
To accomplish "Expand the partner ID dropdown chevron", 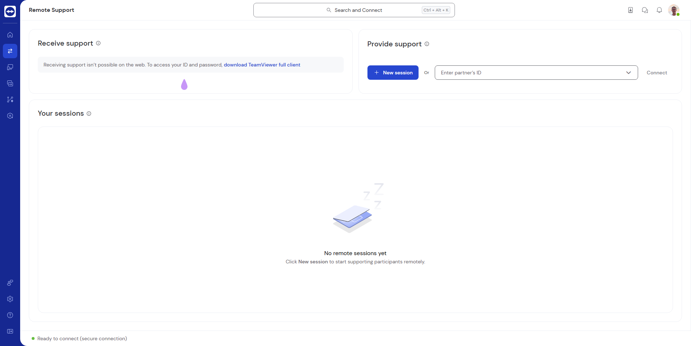I will (x=628, y=73).
